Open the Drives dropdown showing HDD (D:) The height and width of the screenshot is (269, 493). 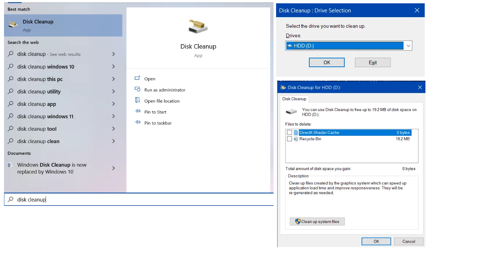pyautogui.click(x=349, y=46)
